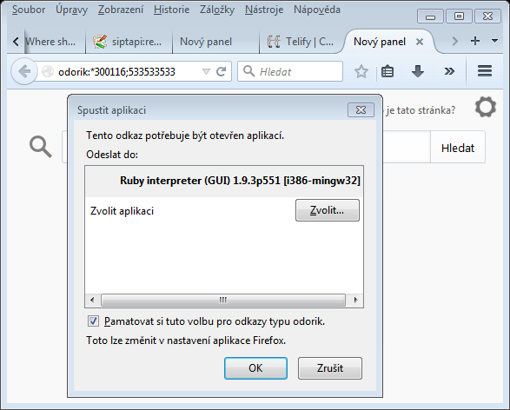
Task: Select Ruby interpreter (GUI) entry
Action: pyautogui.click(x=224, y=181)
